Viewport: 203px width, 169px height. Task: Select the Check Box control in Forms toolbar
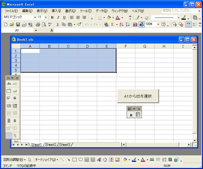click(8, 98)
